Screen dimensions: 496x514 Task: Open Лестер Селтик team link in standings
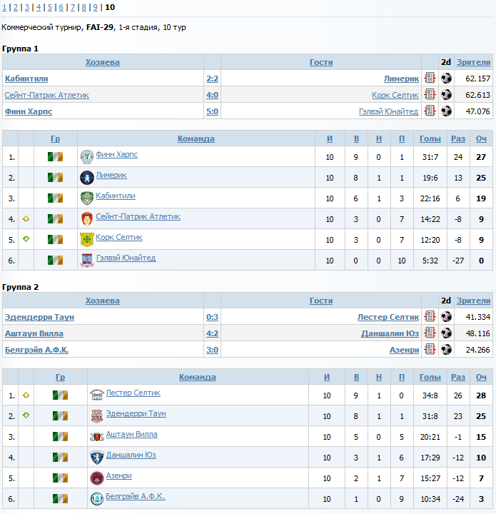133,393
